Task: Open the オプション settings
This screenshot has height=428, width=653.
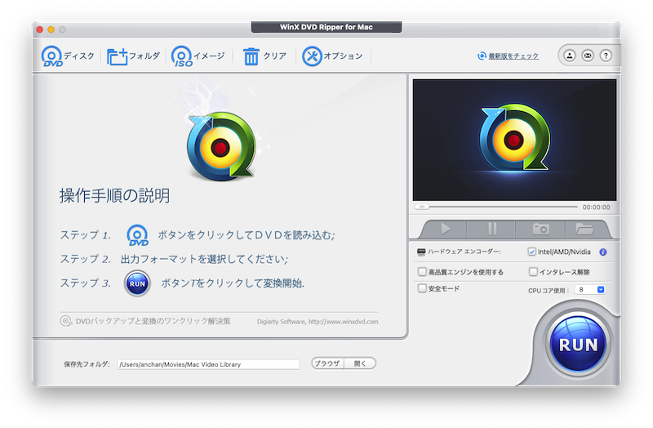Action: click(332, 56)
